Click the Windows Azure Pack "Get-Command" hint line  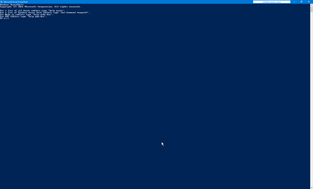pyautogui.click(x=45, y=13)
